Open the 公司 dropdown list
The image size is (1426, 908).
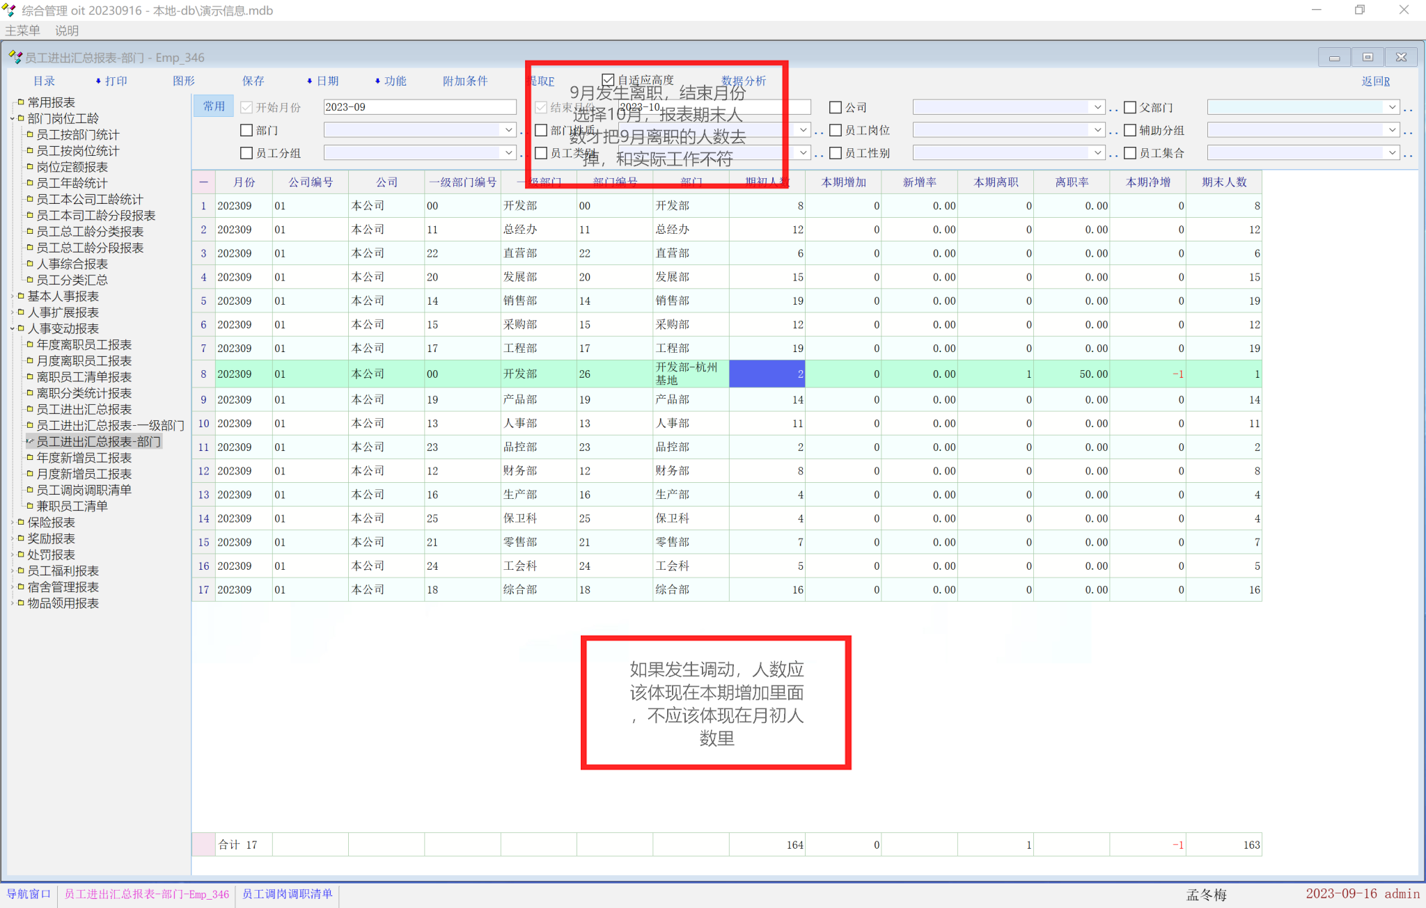[x=1097, y=107]
